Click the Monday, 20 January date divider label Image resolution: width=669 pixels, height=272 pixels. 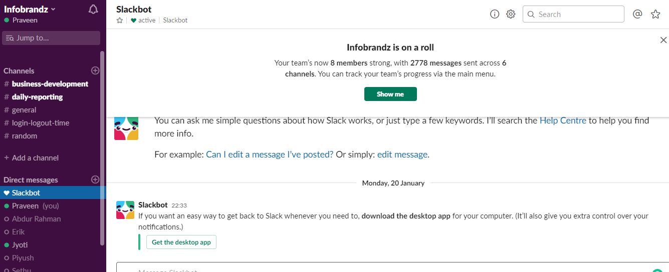click(x=393, y=183)
